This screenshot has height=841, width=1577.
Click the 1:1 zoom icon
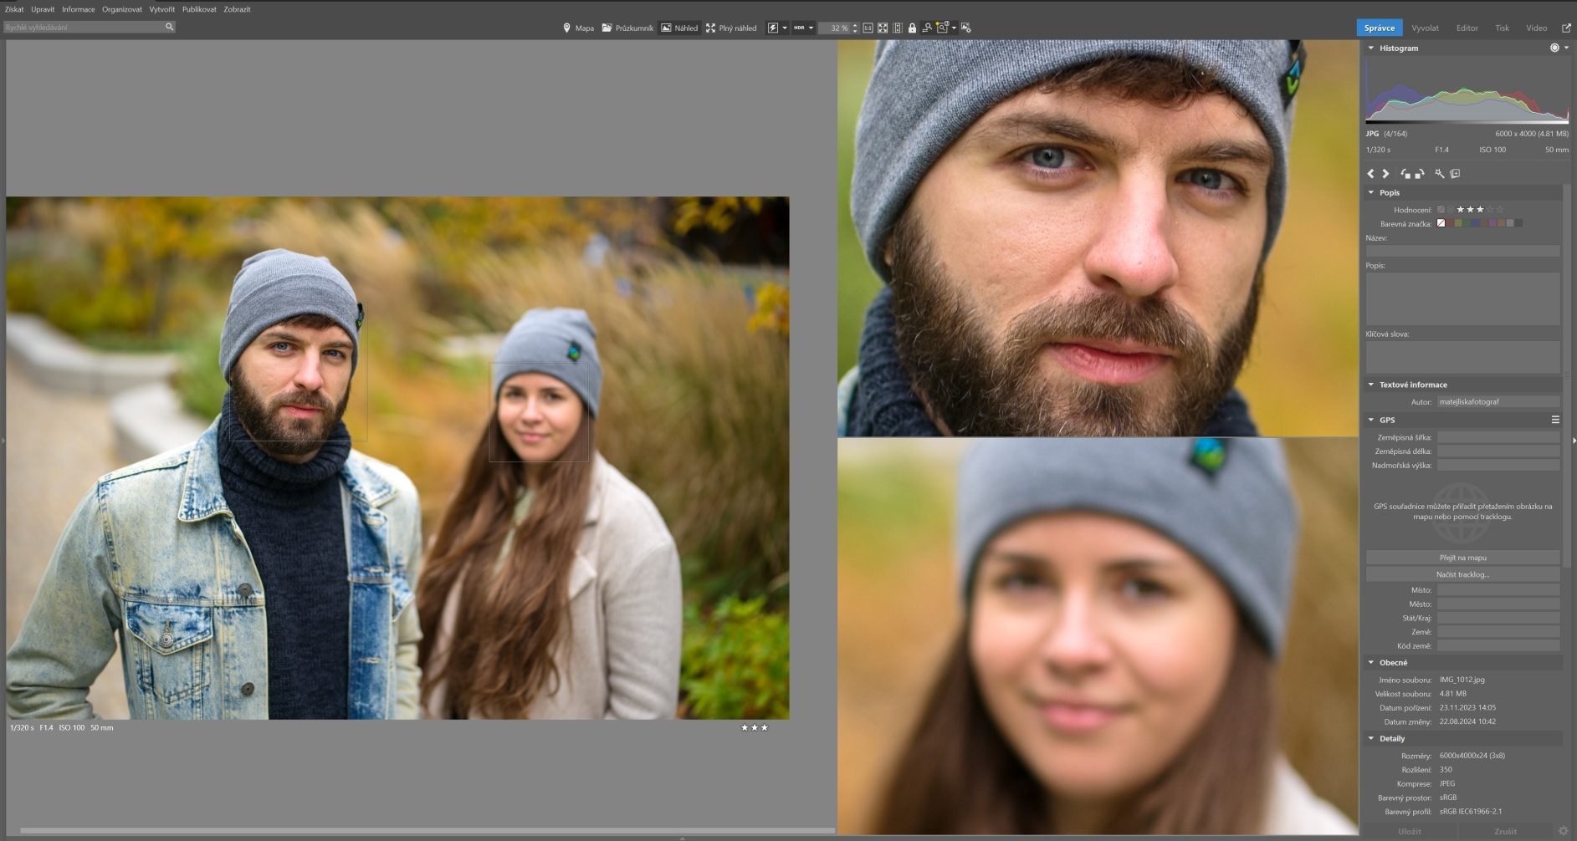(x=868, y=28)
